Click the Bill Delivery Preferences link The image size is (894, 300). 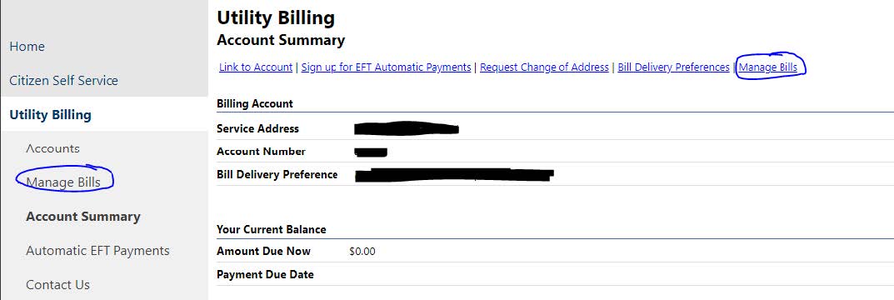click(673, 67)
